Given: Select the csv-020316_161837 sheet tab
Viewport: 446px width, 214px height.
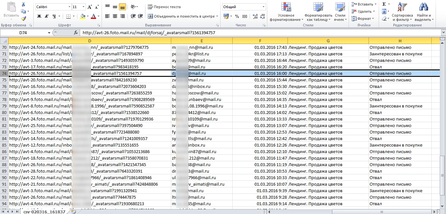Looking at the screenshot, I should click(44, 212).
